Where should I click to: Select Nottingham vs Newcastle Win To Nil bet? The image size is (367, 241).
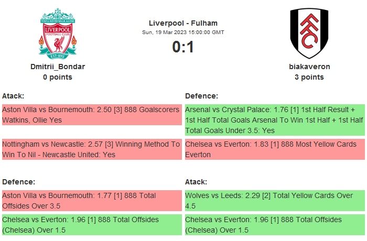pyautogui.click(x=91, y=149)
